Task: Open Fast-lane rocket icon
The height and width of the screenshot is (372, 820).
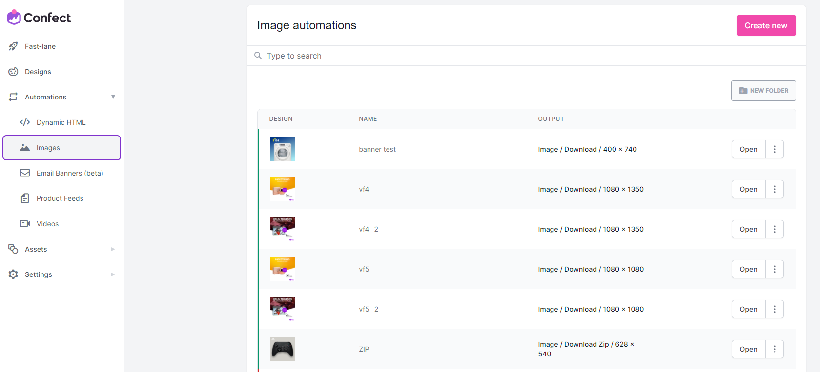Action: point(13,46)
